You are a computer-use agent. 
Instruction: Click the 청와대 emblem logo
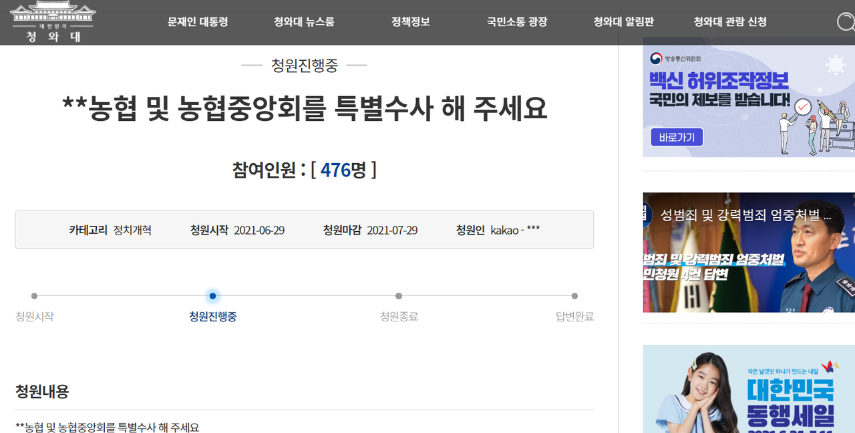click(53, 21)
